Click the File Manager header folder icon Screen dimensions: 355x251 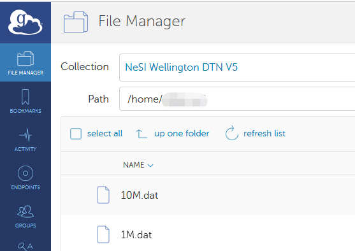click(76, 22)
